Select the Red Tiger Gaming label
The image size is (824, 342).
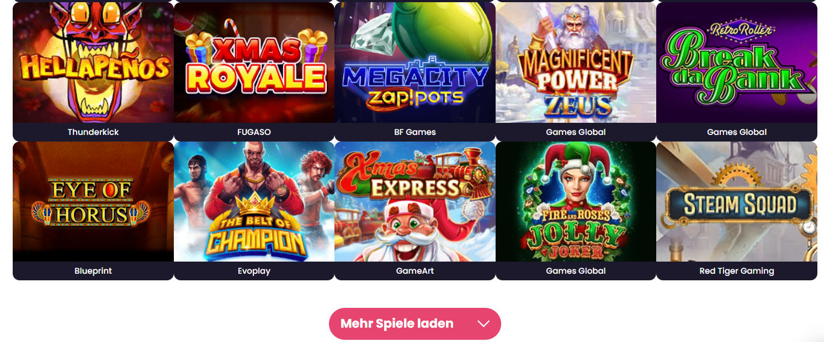(x=737, y=271)
